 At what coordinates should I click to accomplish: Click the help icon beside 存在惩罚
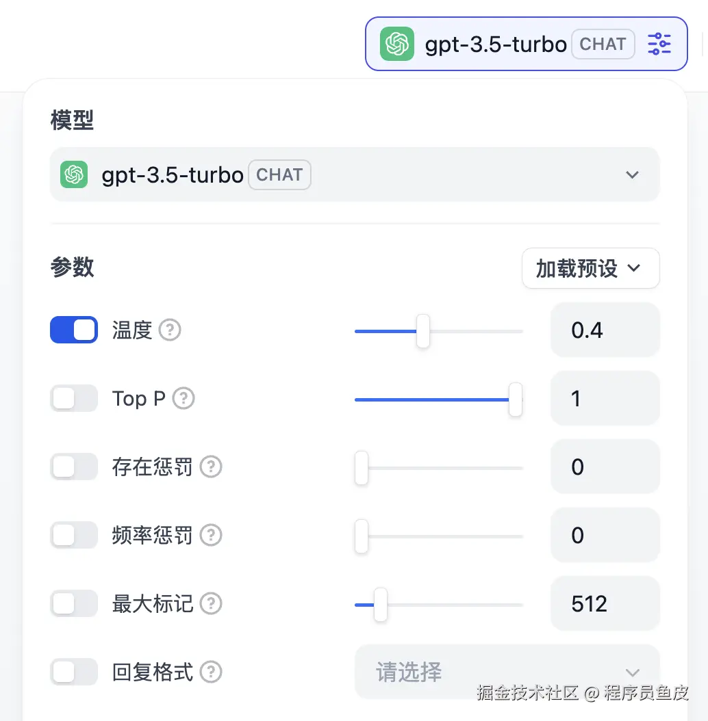point(211,467)
